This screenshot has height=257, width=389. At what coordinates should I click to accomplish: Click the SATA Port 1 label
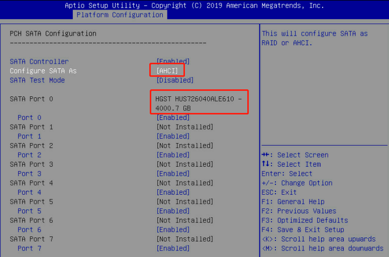[31, 127]
